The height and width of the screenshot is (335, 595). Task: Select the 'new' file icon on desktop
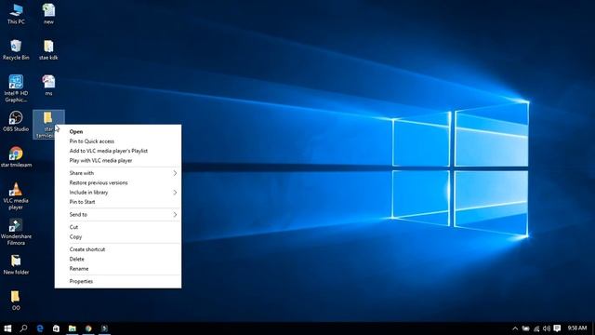tap(48, 14)
